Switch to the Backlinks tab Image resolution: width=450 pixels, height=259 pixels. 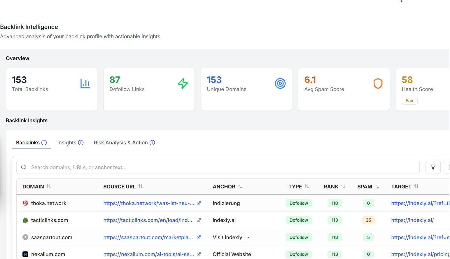pos(31,143)
